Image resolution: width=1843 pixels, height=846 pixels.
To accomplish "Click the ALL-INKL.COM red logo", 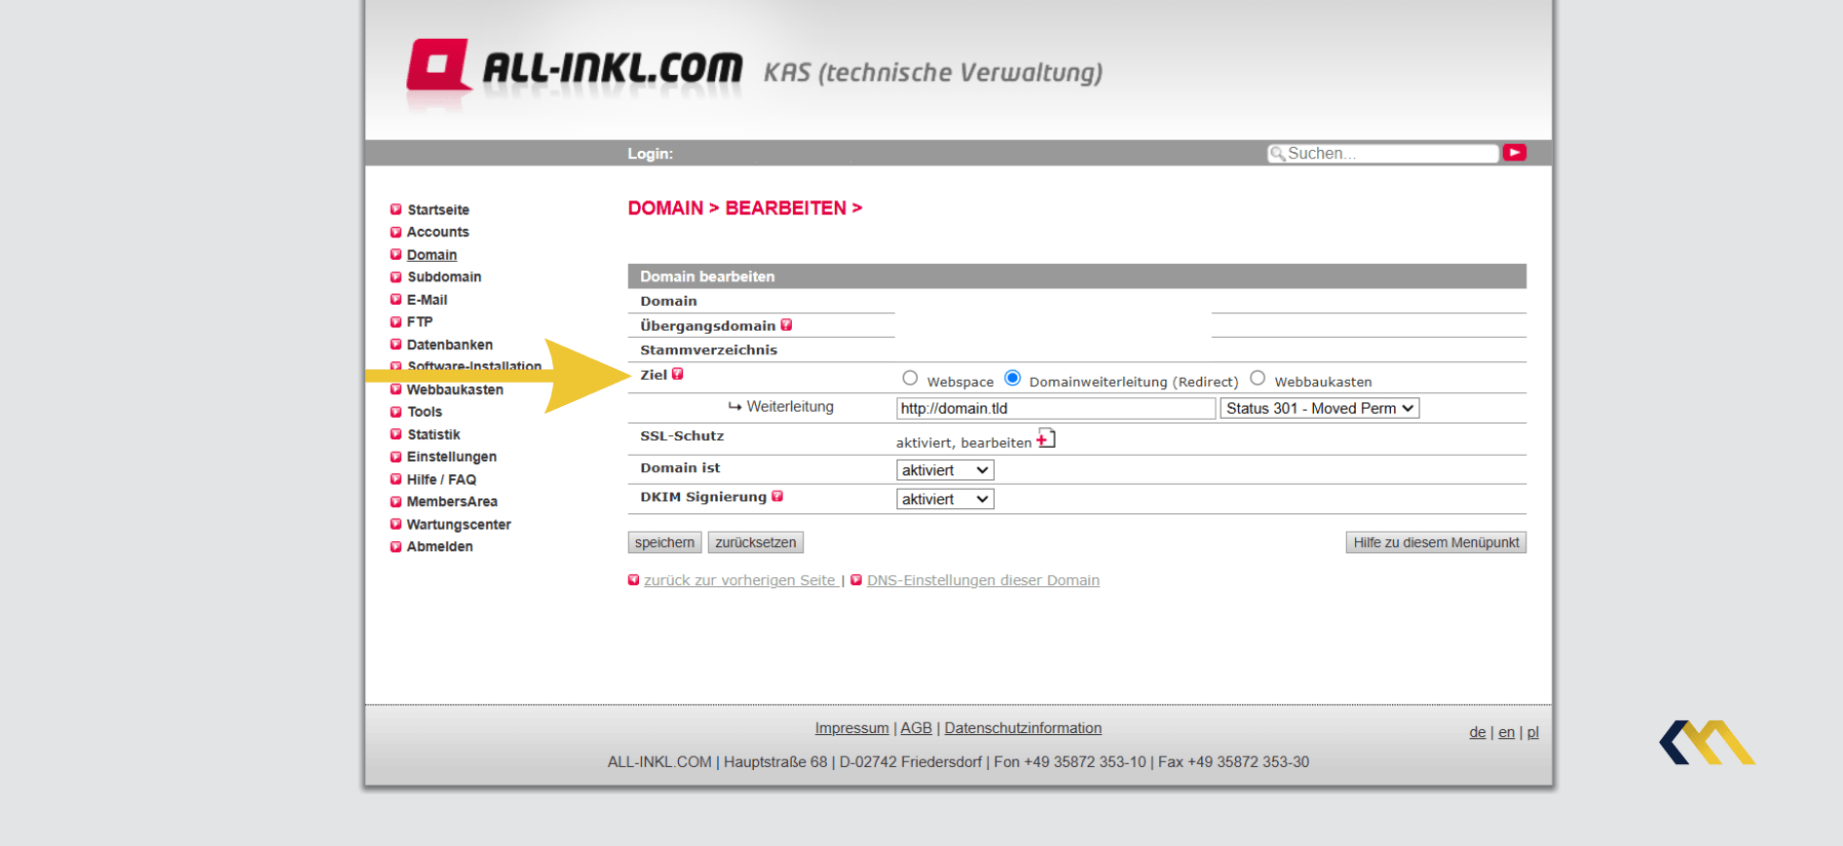I will coord(439,64).
